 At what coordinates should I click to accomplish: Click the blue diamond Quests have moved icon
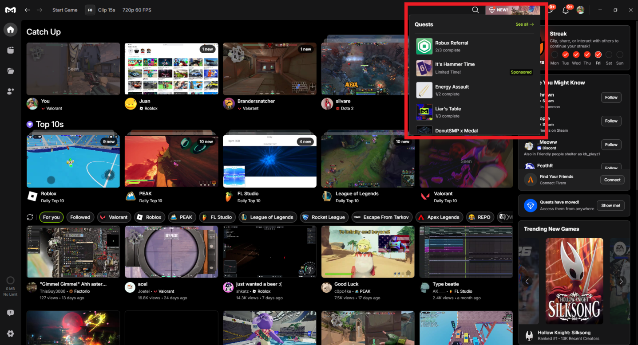coord(530,205)
